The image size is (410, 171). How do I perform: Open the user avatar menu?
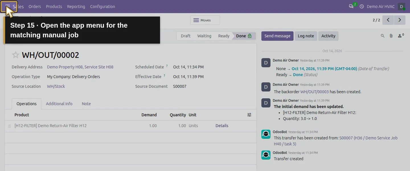[401, 7]
